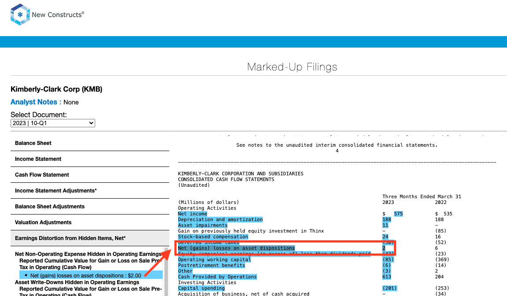Click highlighted Depreciation and amortization line

(220, 220)
